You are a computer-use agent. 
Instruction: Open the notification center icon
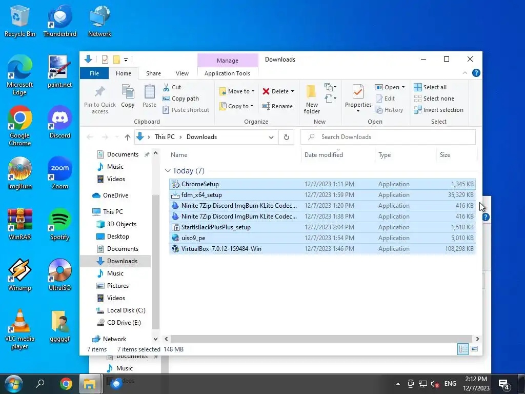[x=504, y=384]
